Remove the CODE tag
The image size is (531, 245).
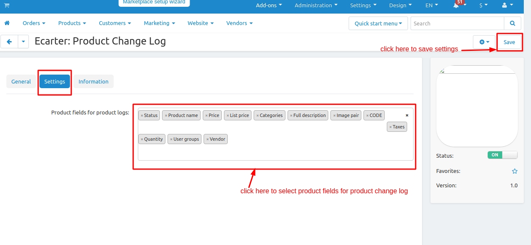pos(368,116)
